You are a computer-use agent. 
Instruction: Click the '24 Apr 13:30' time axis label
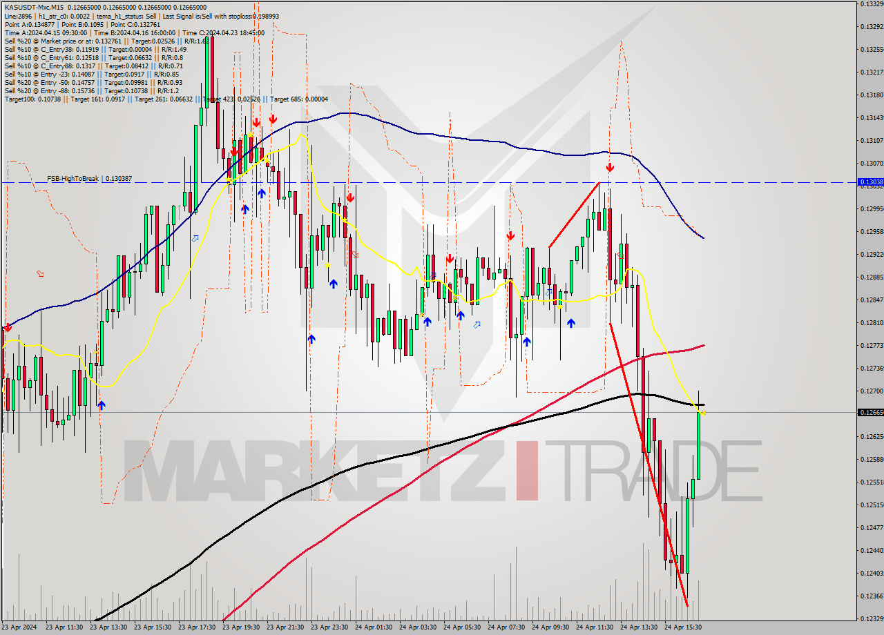639,627
